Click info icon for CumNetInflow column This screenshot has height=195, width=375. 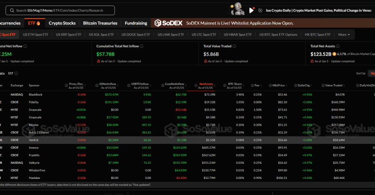[163, 85]
